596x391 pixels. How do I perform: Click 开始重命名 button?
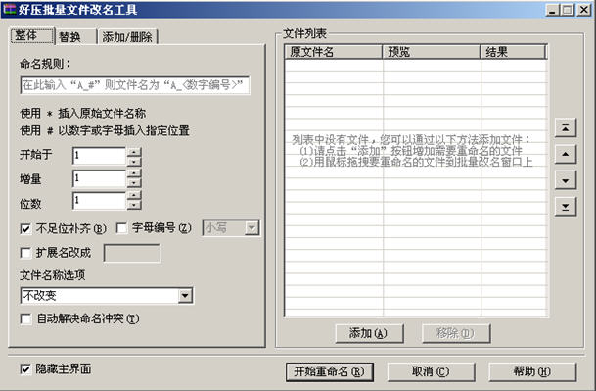[329, 371]
